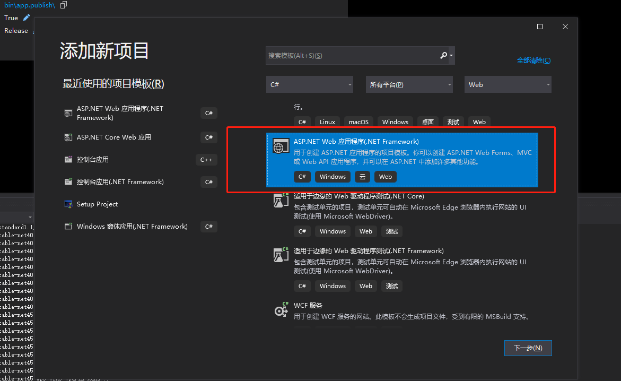Click the macOS tag in top tag row
This screenshot has height=381, width=621.
[358, 122]
